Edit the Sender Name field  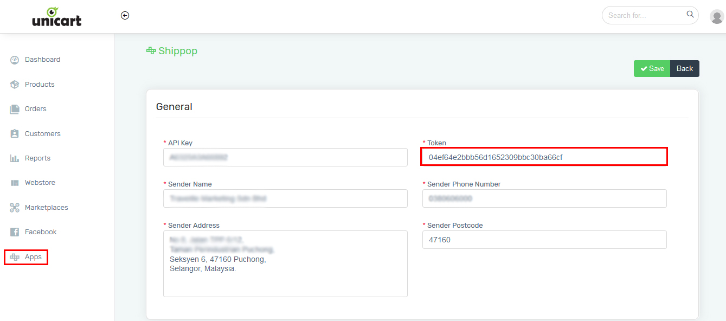click(285, 198)
